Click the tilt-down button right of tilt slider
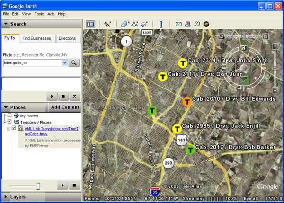 (266, 36)
